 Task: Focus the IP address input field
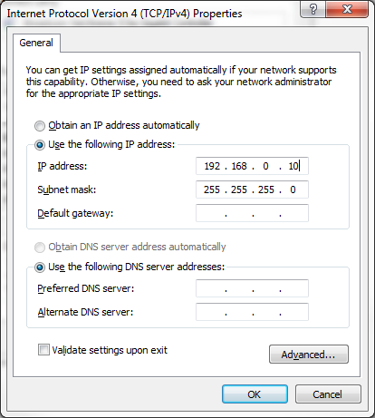coord(252,166)
